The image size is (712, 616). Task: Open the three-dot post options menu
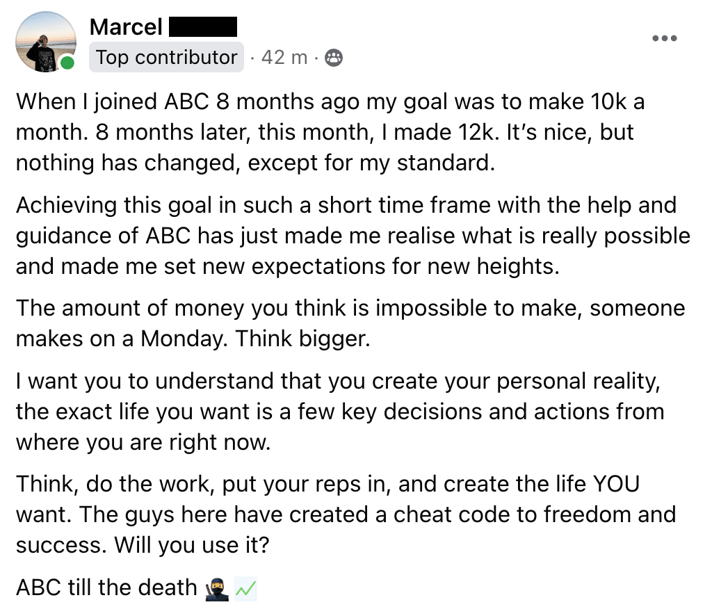(664, 38)
